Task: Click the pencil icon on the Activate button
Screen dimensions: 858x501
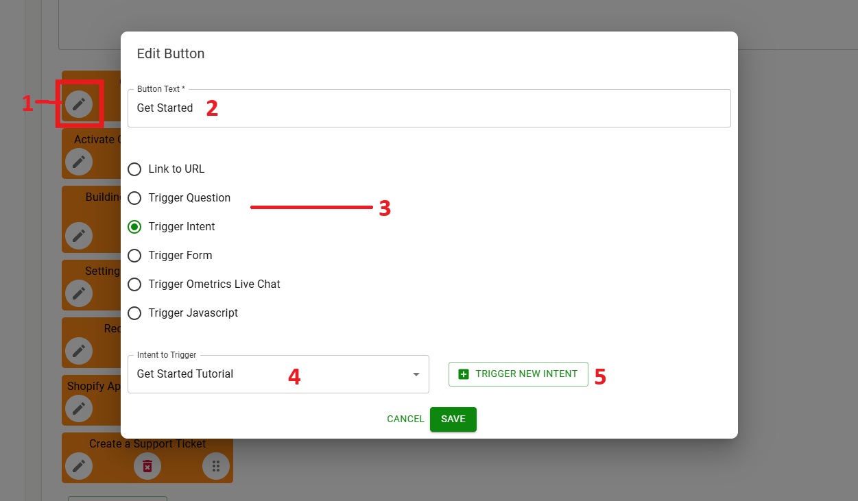Action: click(x=79, y=162)
